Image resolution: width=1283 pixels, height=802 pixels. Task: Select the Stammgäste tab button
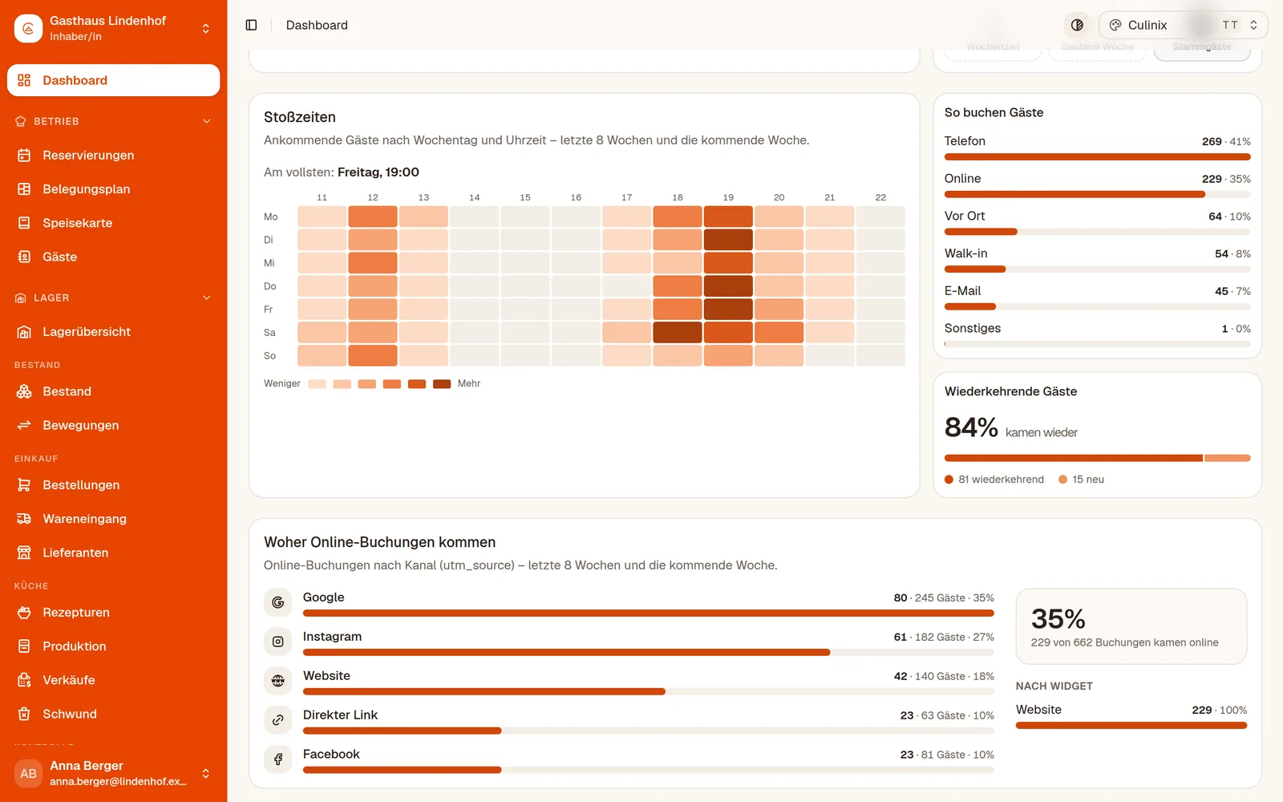1202,48
